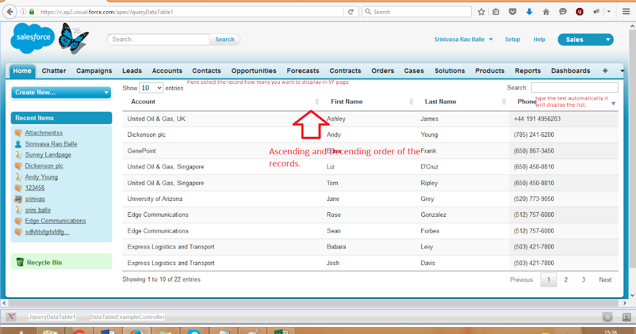Sort by First Name column sort arrows
Screen dimensions: 636x334
pyautogui.click(x=411, y=101)
